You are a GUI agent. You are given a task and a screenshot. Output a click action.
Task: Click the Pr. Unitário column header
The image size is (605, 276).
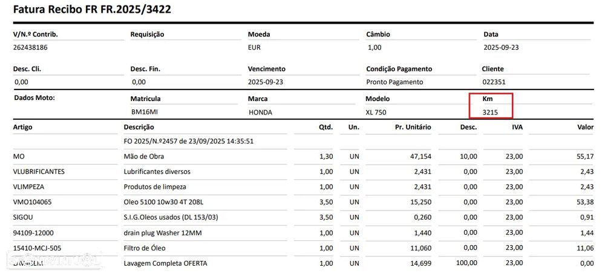pos(413,127)
